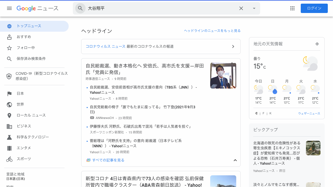
Task: Open ヘッドラインのニュースをもっと見る link
Action: click(x=212, y=30)
